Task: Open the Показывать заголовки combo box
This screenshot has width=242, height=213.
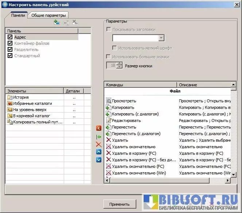Action: 161,38
